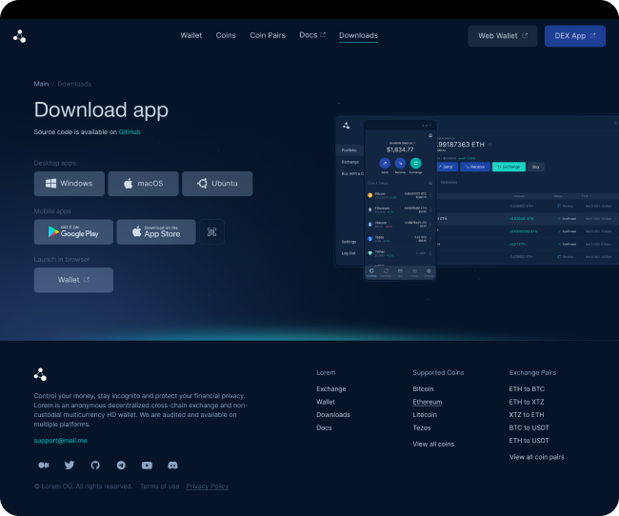Click the GitHub source code link
The width and height of the screenshot is (619, 516).
pos(130,132)
